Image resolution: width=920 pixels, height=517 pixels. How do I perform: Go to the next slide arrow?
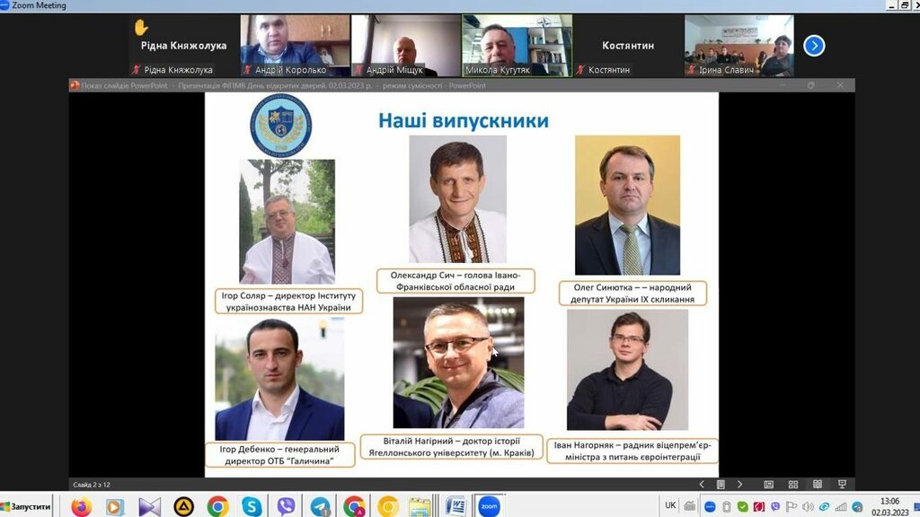(x=739, y=485)
